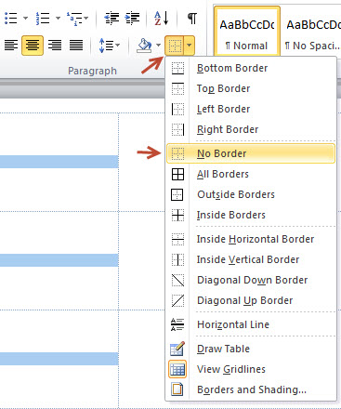Viewport: 341px width, 409px height.
Task: Click the Numbering list icon
Action: coord(43,19)
